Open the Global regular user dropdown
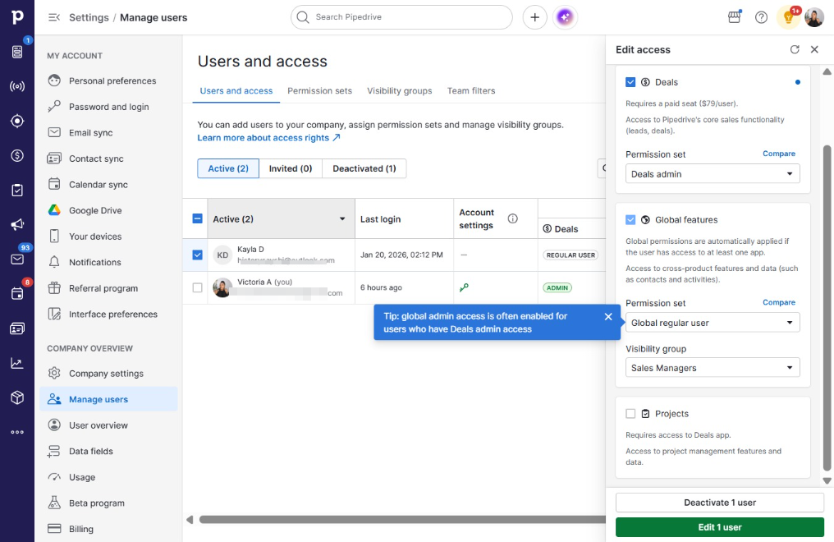 click(713, 323)
